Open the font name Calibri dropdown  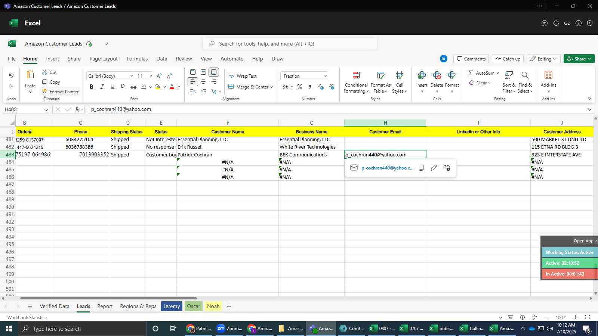pos(132,76)
